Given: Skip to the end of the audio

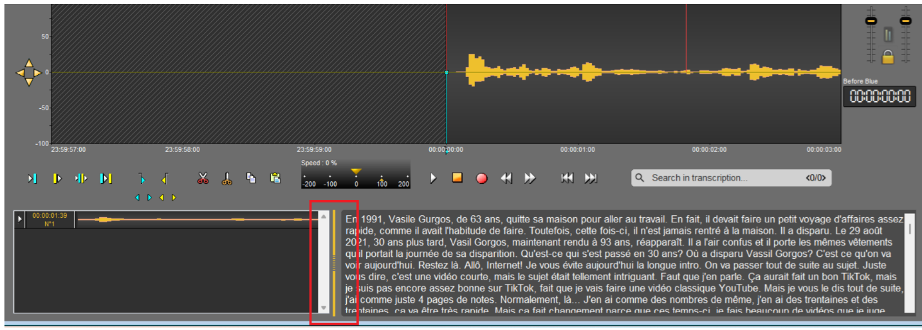Looking at the screenshot, I should click(591, 178).
